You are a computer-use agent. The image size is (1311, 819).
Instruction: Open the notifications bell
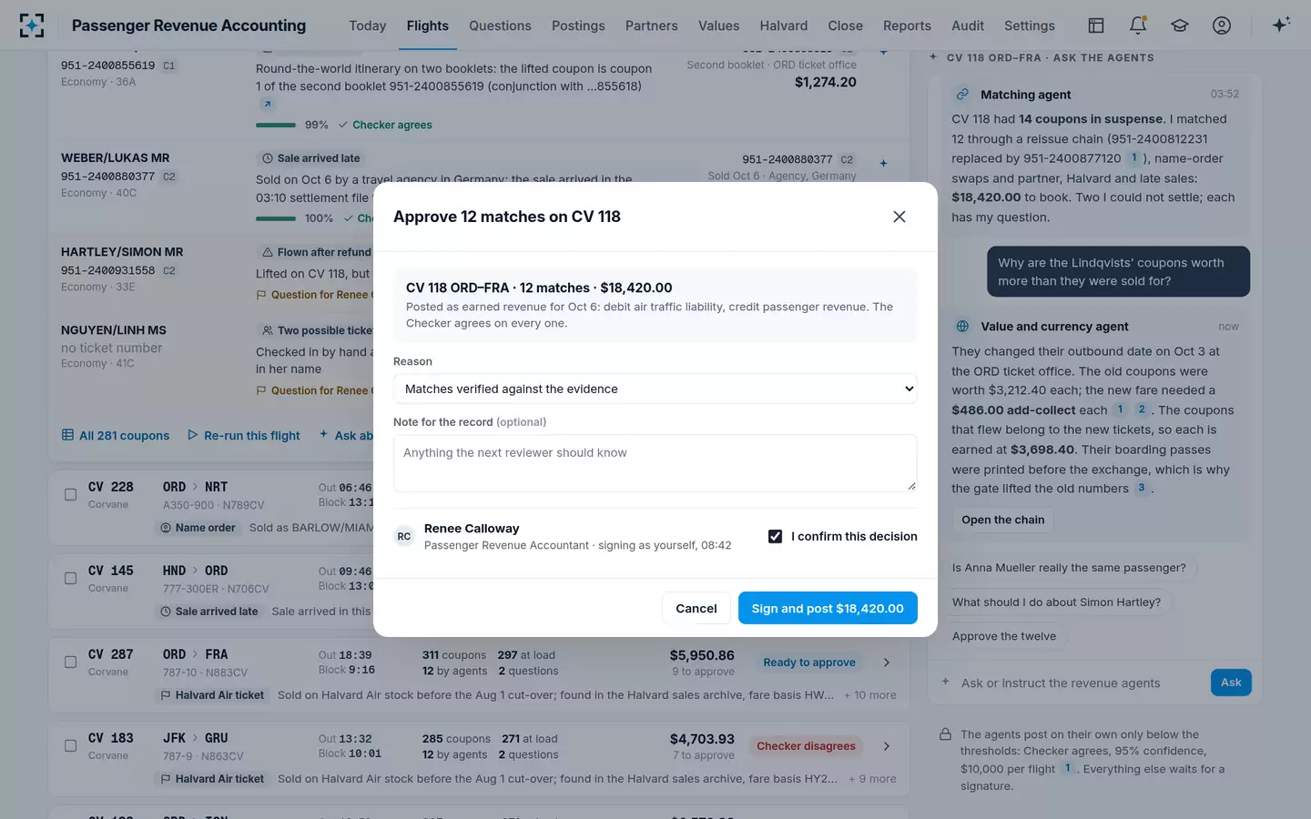click(x=1138, y=25)
